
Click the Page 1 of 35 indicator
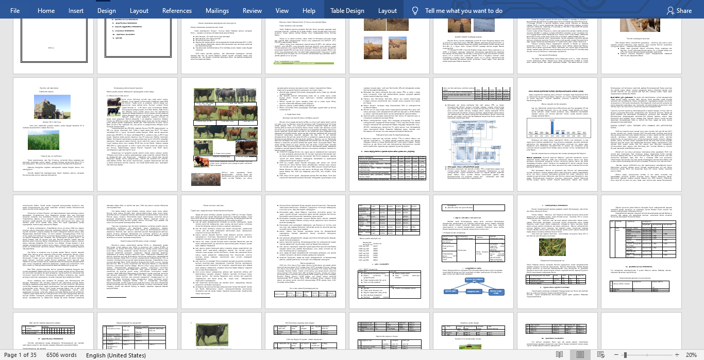coord(20,355)
